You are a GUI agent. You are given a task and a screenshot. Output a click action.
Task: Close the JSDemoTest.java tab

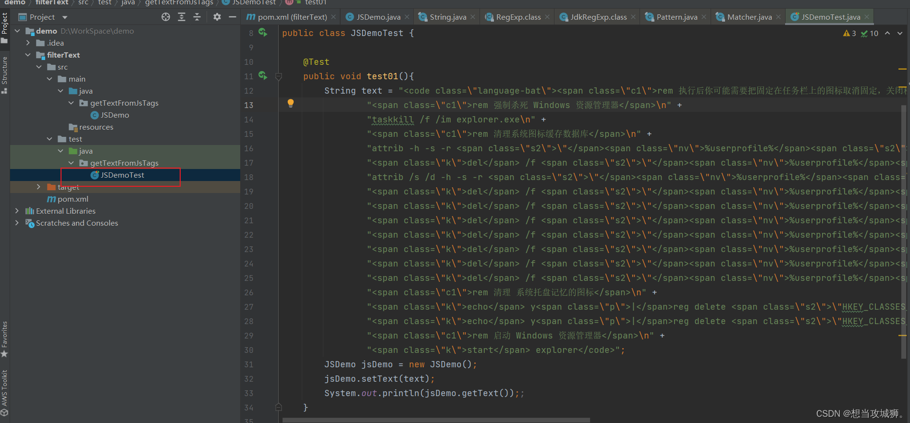point(867,17)
